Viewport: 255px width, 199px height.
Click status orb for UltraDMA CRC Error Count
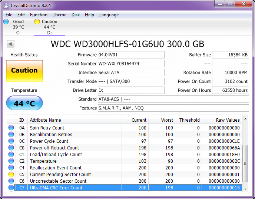coord(11,188)
